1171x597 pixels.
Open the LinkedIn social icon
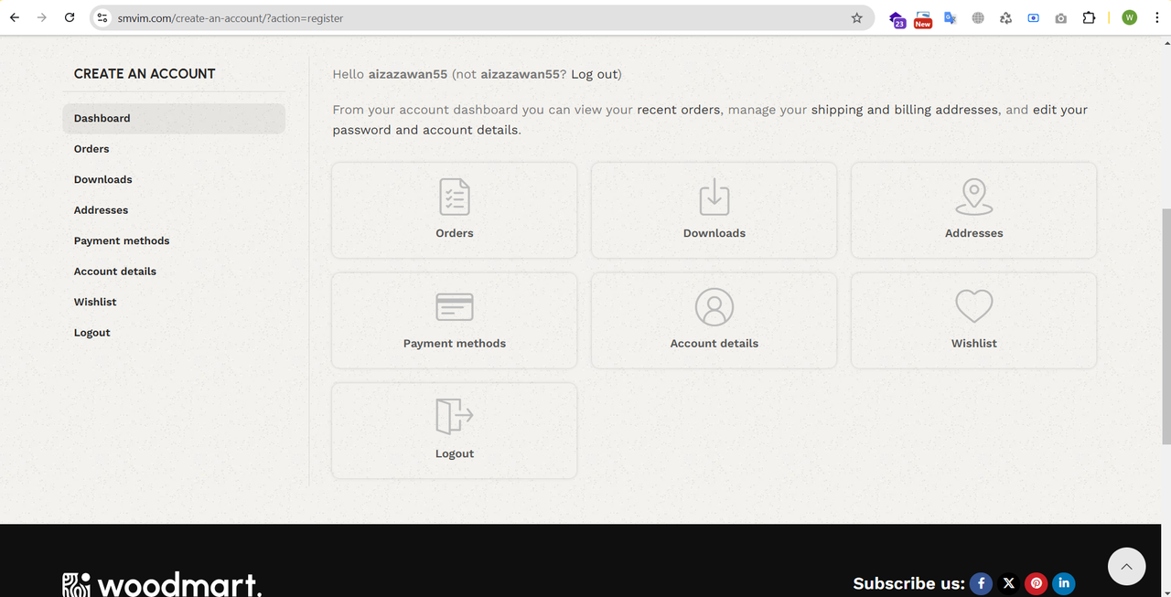point(1063,583)
